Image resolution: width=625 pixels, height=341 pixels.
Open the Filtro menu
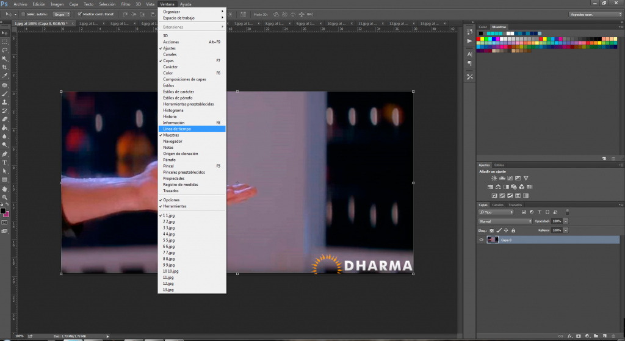click(x=126, y=4)
